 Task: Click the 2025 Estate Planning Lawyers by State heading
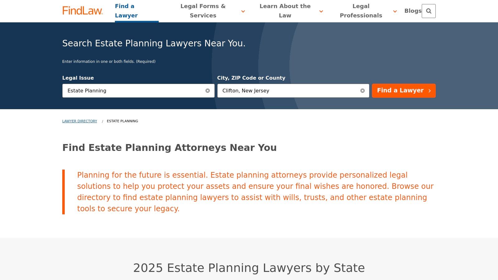coord(249,268)
